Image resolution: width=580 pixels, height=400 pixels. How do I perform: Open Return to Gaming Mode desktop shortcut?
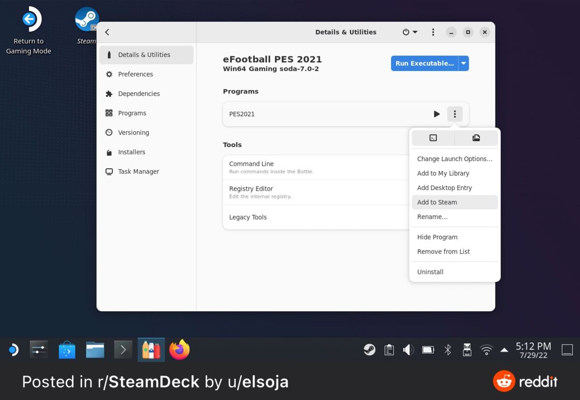click(29, 31)
